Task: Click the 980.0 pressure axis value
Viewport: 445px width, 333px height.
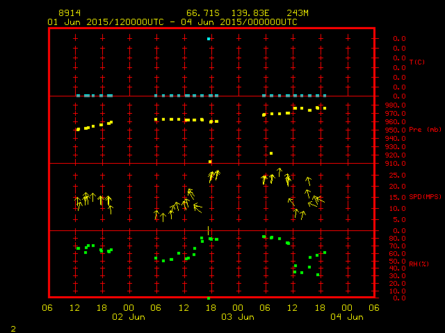Action: pyautogui.click(x=395, y=105)
